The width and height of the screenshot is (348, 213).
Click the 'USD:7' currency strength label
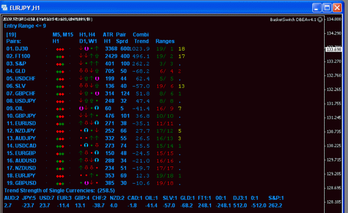click(x=47, y=198)
